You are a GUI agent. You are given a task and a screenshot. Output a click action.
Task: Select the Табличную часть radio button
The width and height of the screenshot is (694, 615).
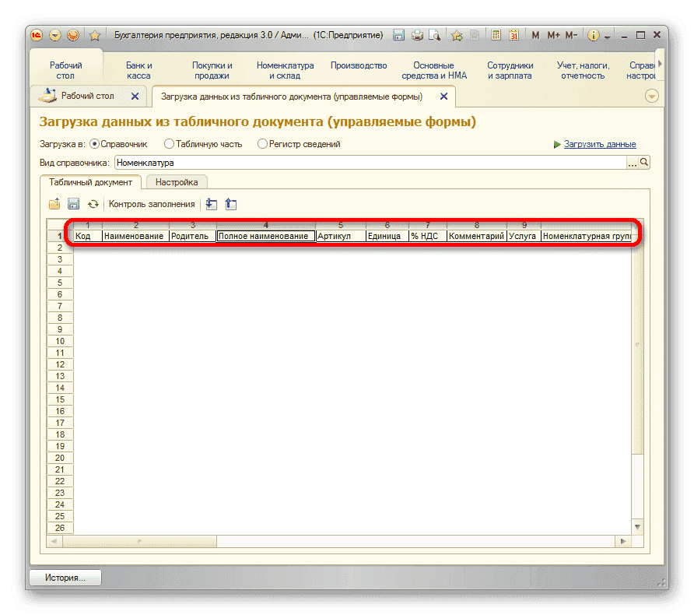coord(169,144)
